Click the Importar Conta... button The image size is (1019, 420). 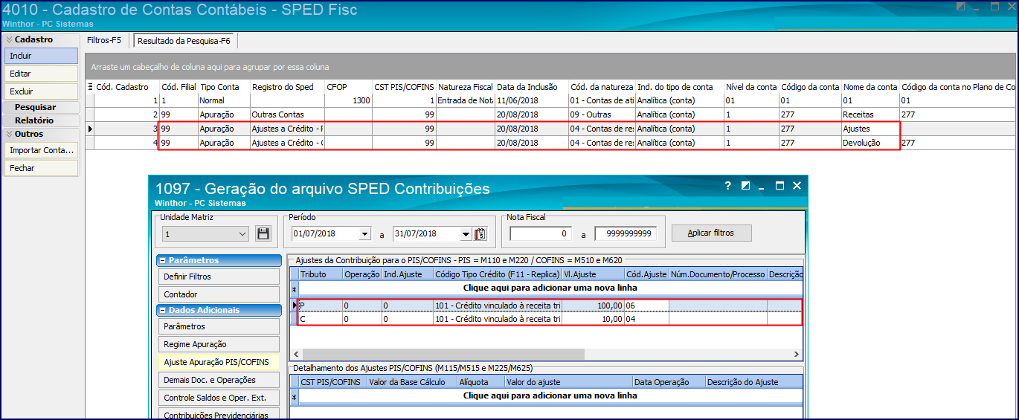click(41, 150)
